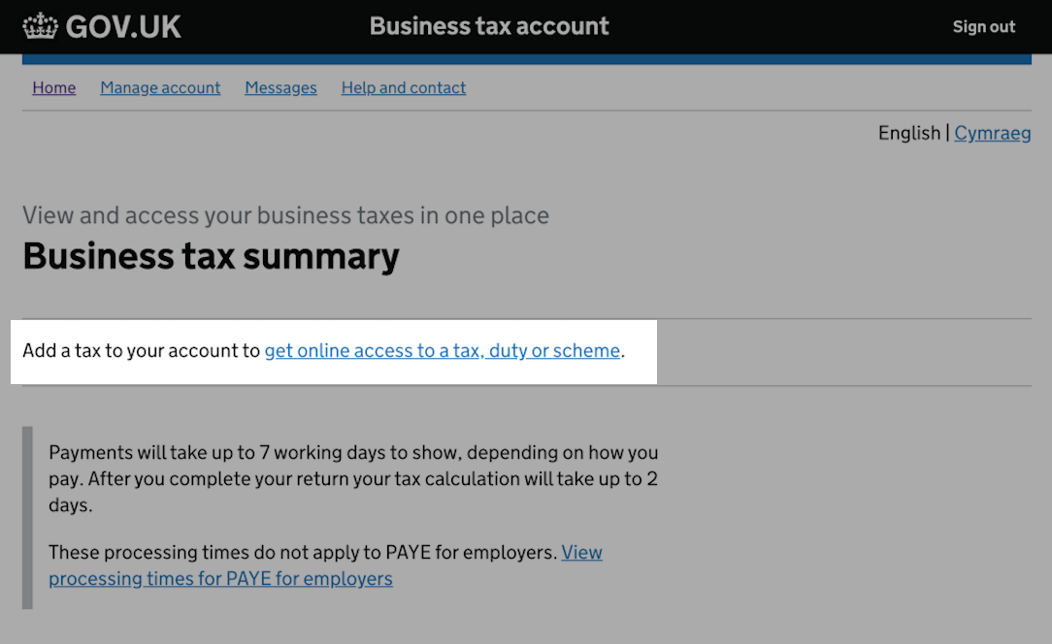
Task: Click the 'Add a tax to your account' text
Action: tap(141, 351)
